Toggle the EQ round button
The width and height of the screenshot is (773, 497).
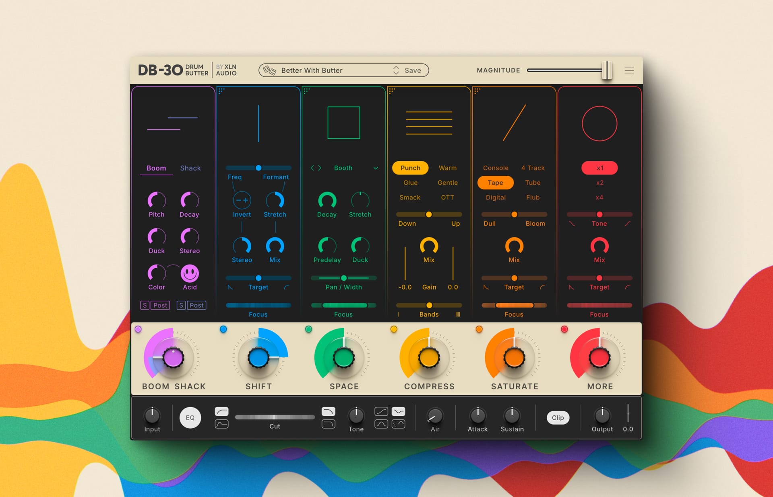point(190,417)
